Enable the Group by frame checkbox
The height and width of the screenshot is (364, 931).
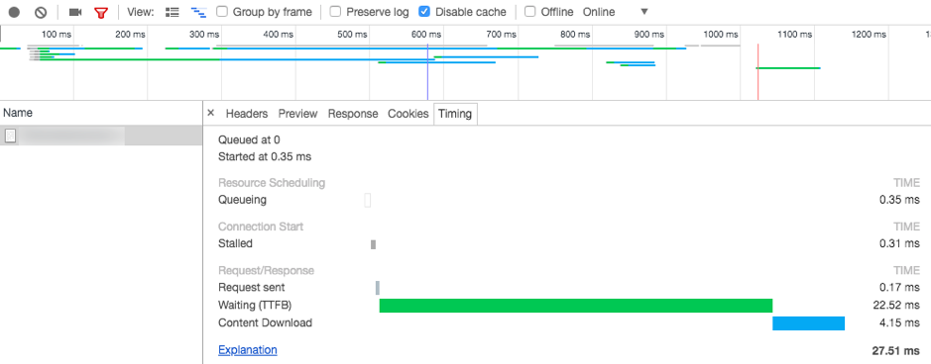coord(221,11)
